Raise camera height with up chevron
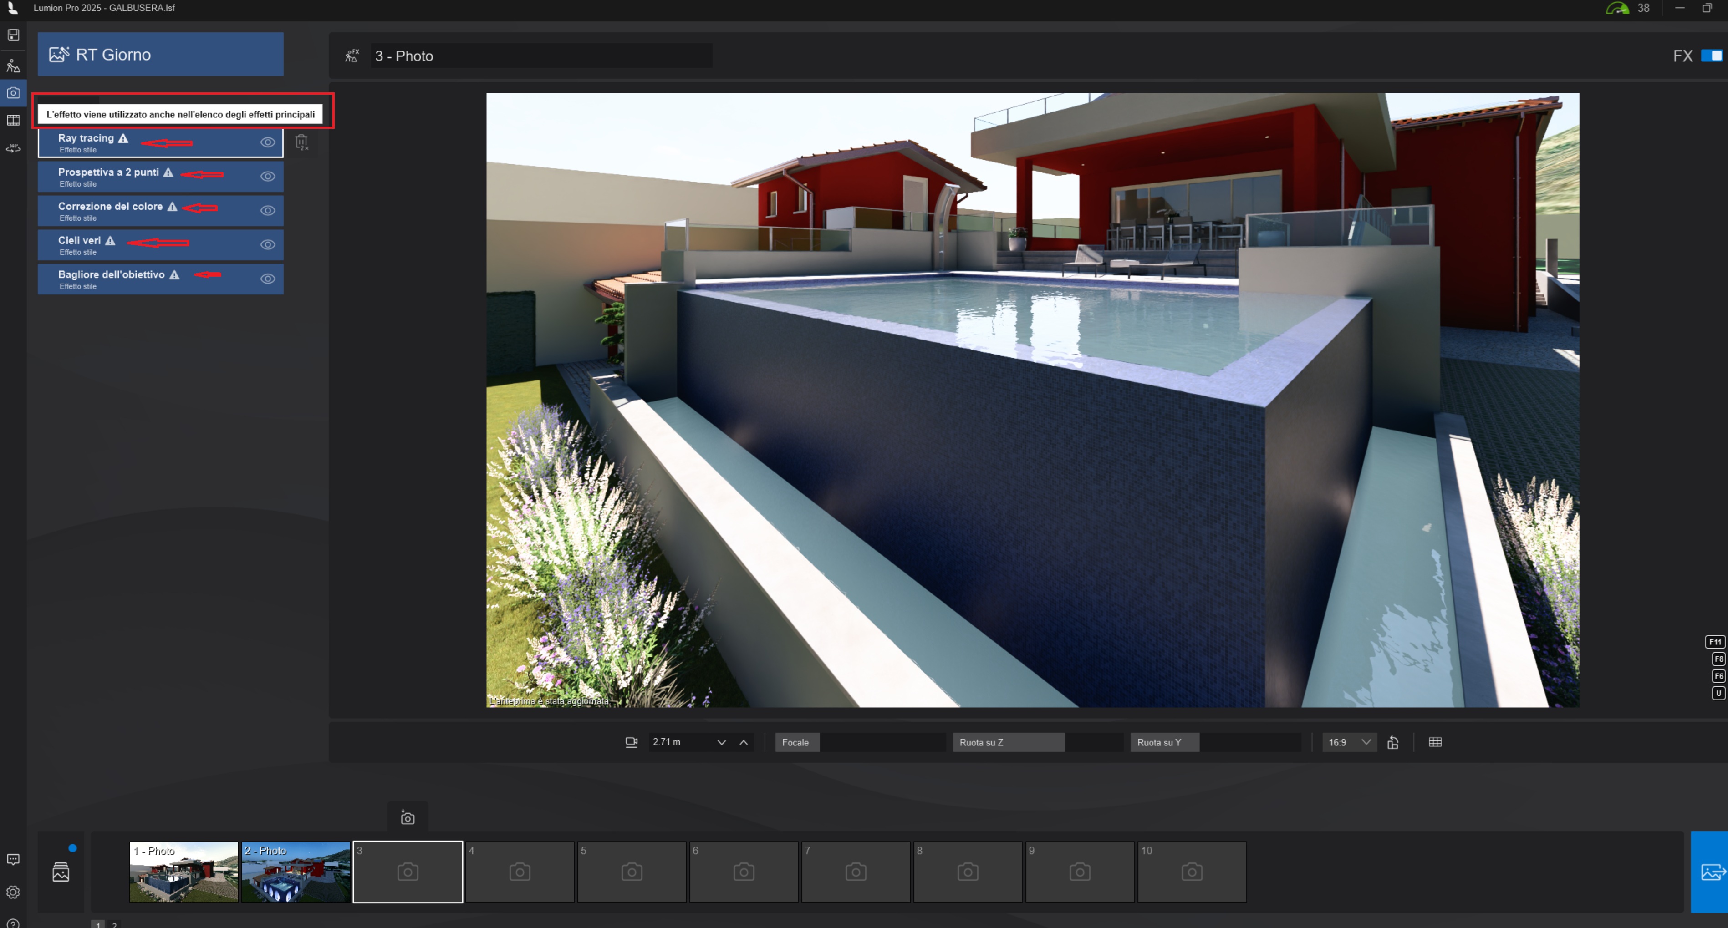This screenshot has height=928, width=1728. point(743,742)
